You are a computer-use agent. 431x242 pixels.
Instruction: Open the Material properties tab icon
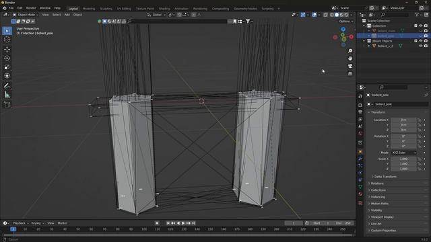[x=360, y=194]
